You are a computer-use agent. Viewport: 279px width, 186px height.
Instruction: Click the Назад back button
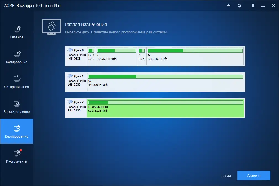point(226,176)
